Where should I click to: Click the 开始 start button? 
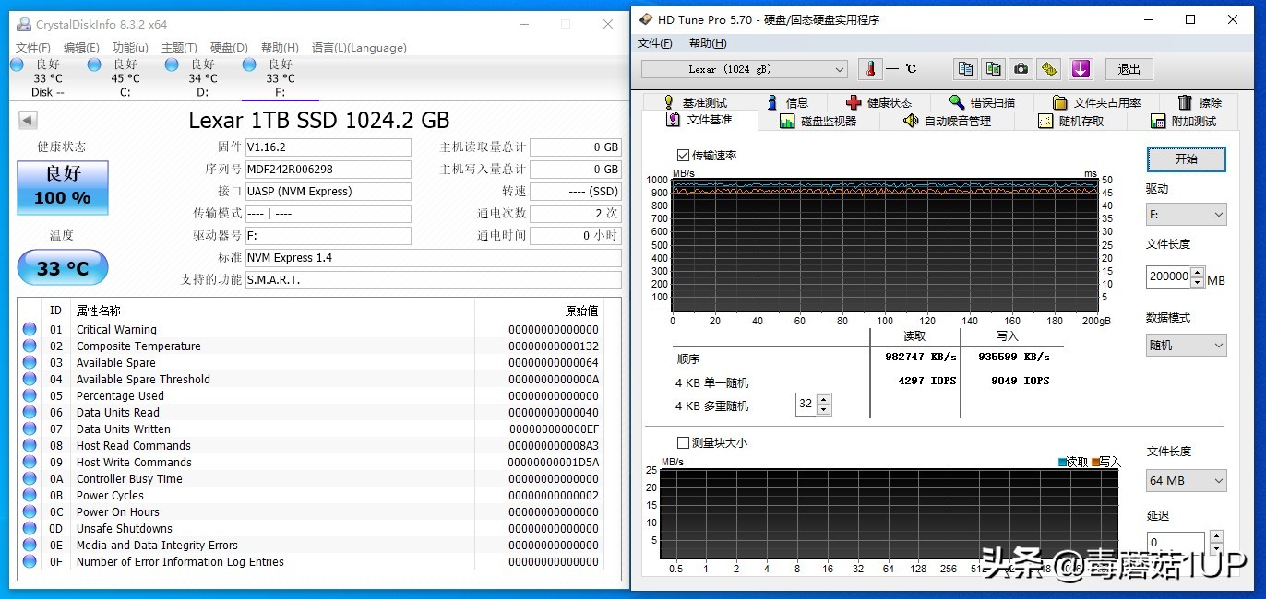tap(1186, 159)
